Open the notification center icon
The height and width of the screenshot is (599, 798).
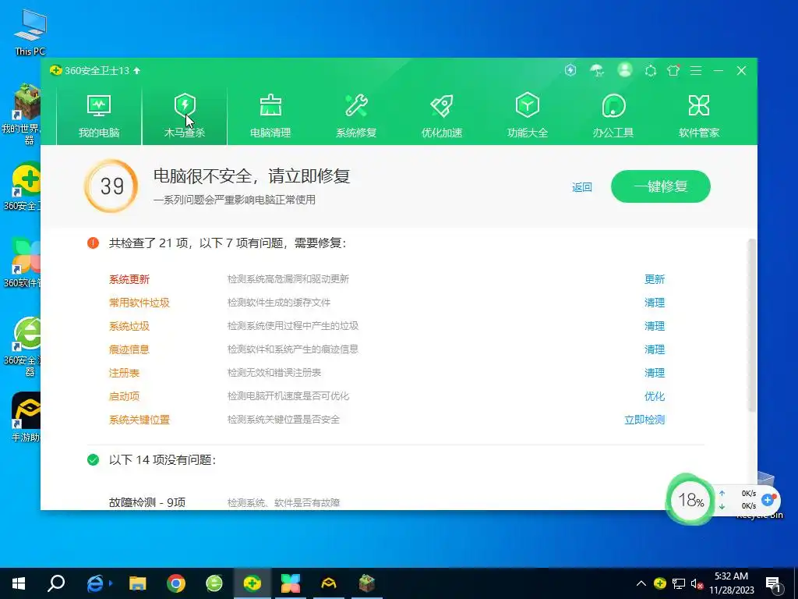773,583
